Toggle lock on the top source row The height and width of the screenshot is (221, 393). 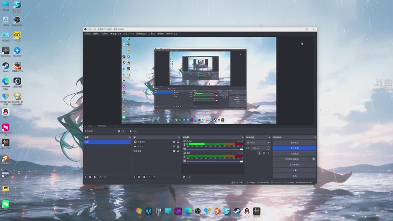coord(178,142)
